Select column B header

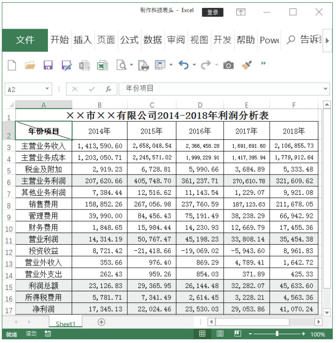(x=100, y=105)
